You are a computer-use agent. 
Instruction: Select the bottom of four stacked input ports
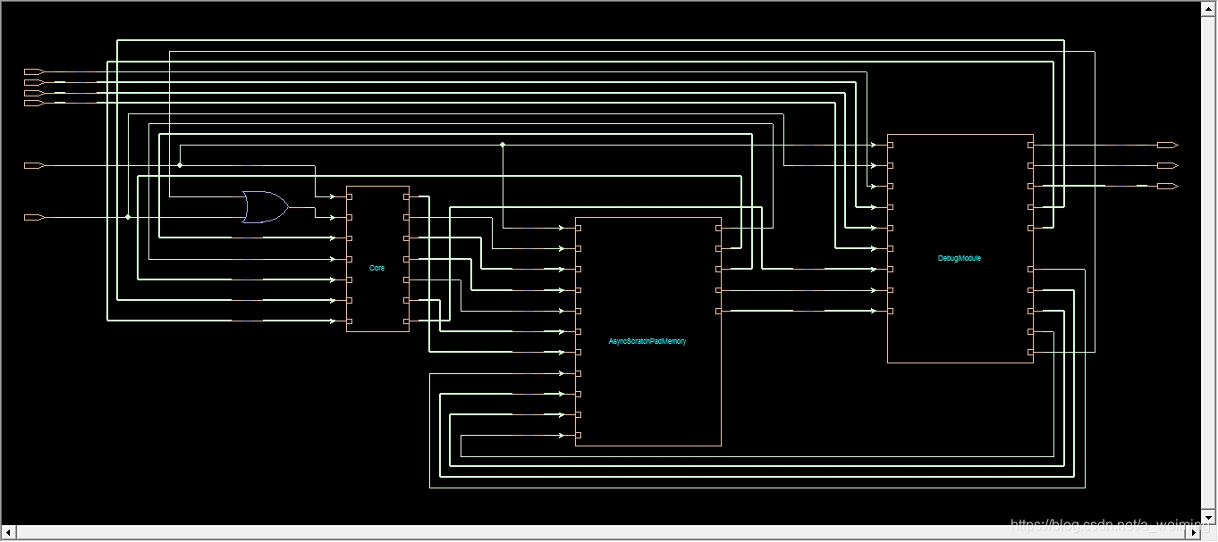(x=34, y=104)
